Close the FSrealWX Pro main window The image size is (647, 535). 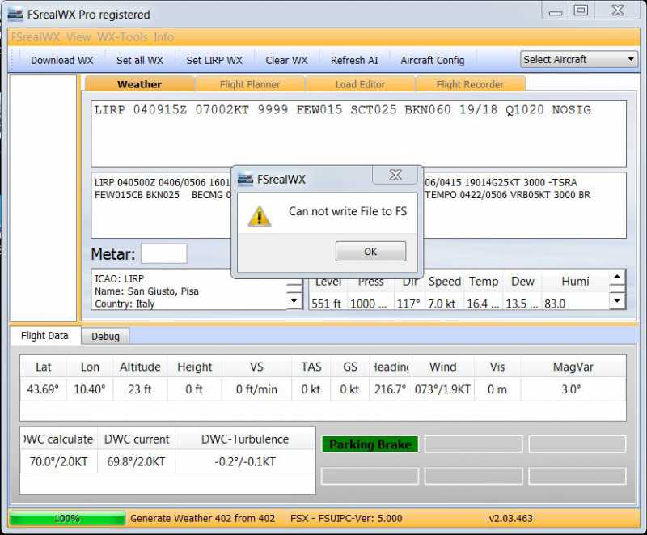pos(617,11)
